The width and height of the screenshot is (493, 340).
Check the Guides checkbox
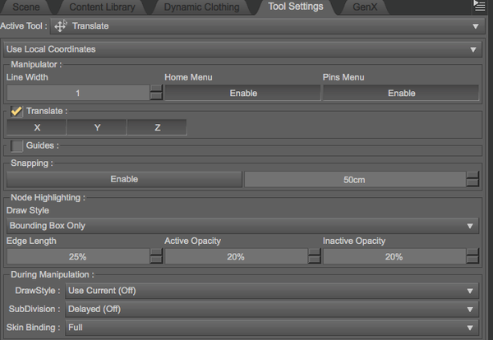coord(16,146)
